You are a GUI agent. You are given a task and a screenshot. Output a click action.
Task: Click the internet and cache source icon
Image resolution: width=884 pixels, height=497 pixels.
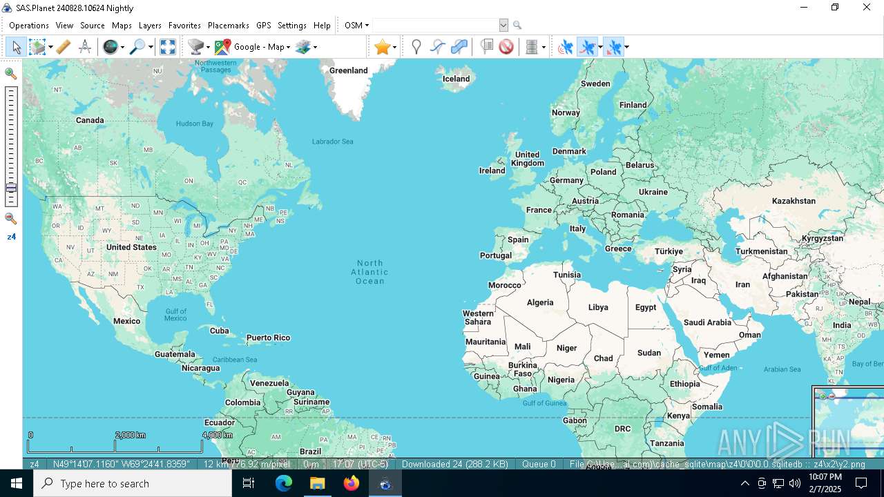[196, 47]
